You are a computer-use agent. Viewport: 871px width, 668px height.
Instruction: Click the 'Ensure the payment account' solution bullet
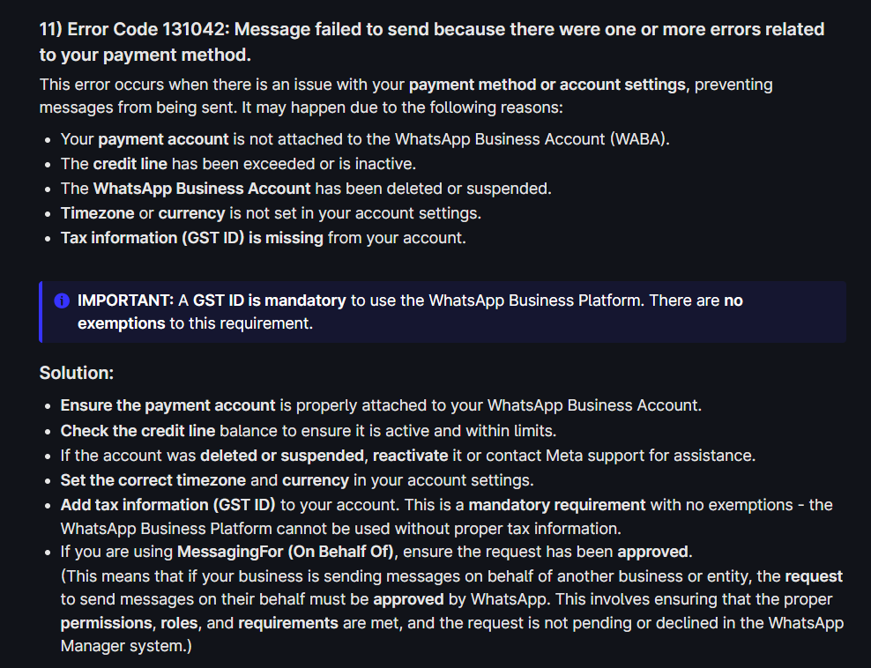coord(381,405)
